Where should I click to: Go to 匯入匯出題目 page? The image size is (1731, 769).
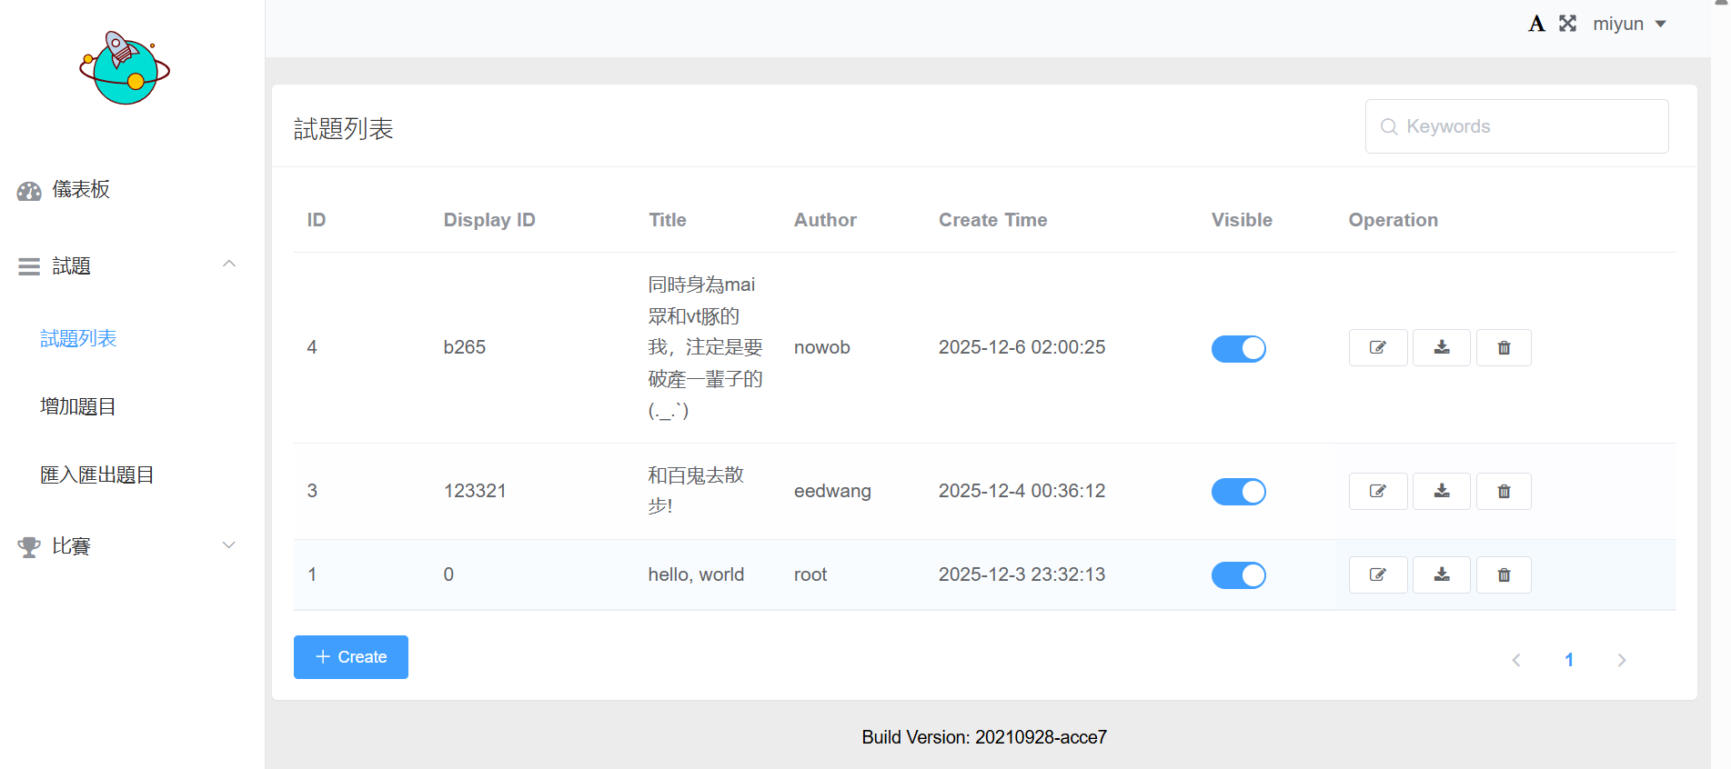(97, 474)
